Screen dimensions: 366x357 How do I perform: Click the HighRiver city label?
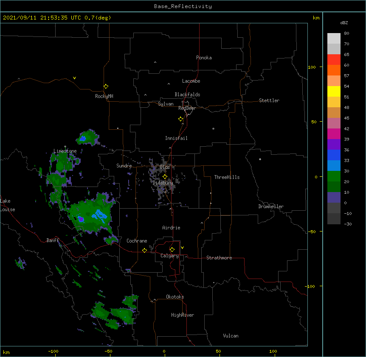pos(183,315)
